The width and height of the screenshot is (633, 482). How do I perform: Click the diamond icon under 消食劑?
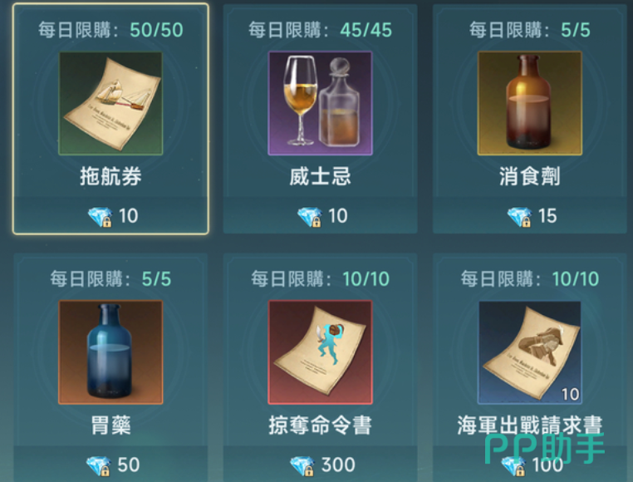point(519,217)
